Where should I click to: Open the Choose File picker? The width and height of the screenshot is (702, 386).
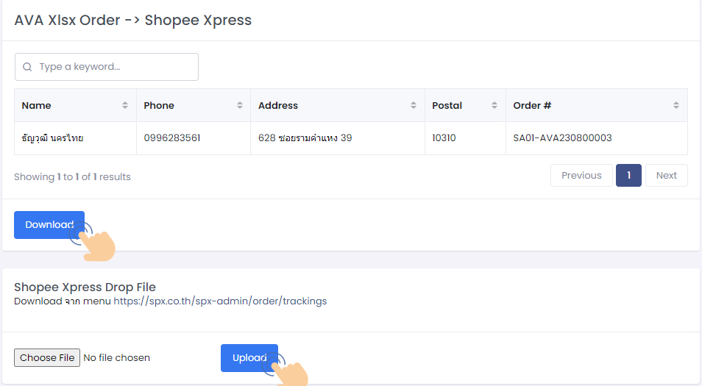(x=47, y=358)
